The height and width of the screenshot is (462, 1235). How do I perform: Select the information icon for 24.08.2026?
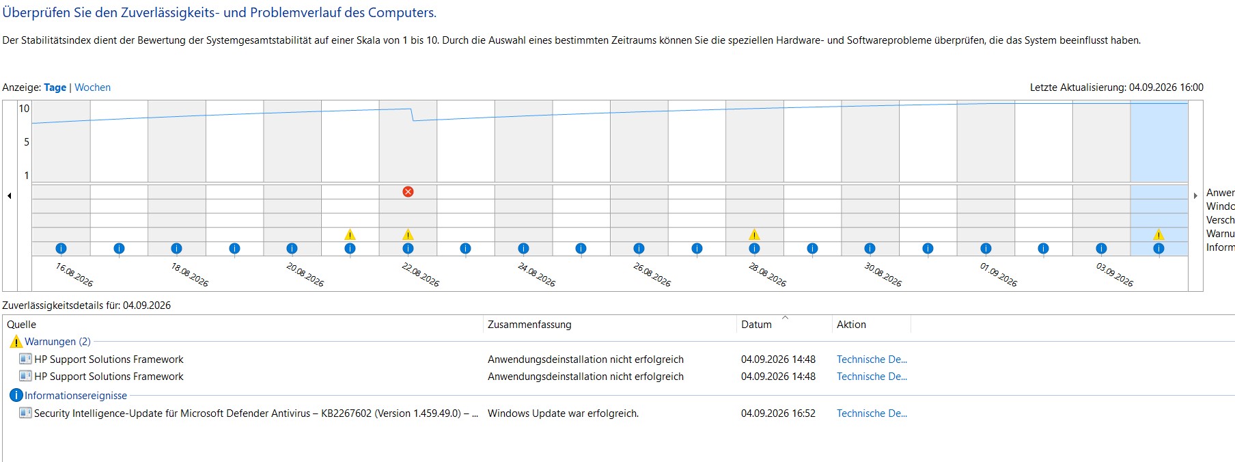pos(523,248)
